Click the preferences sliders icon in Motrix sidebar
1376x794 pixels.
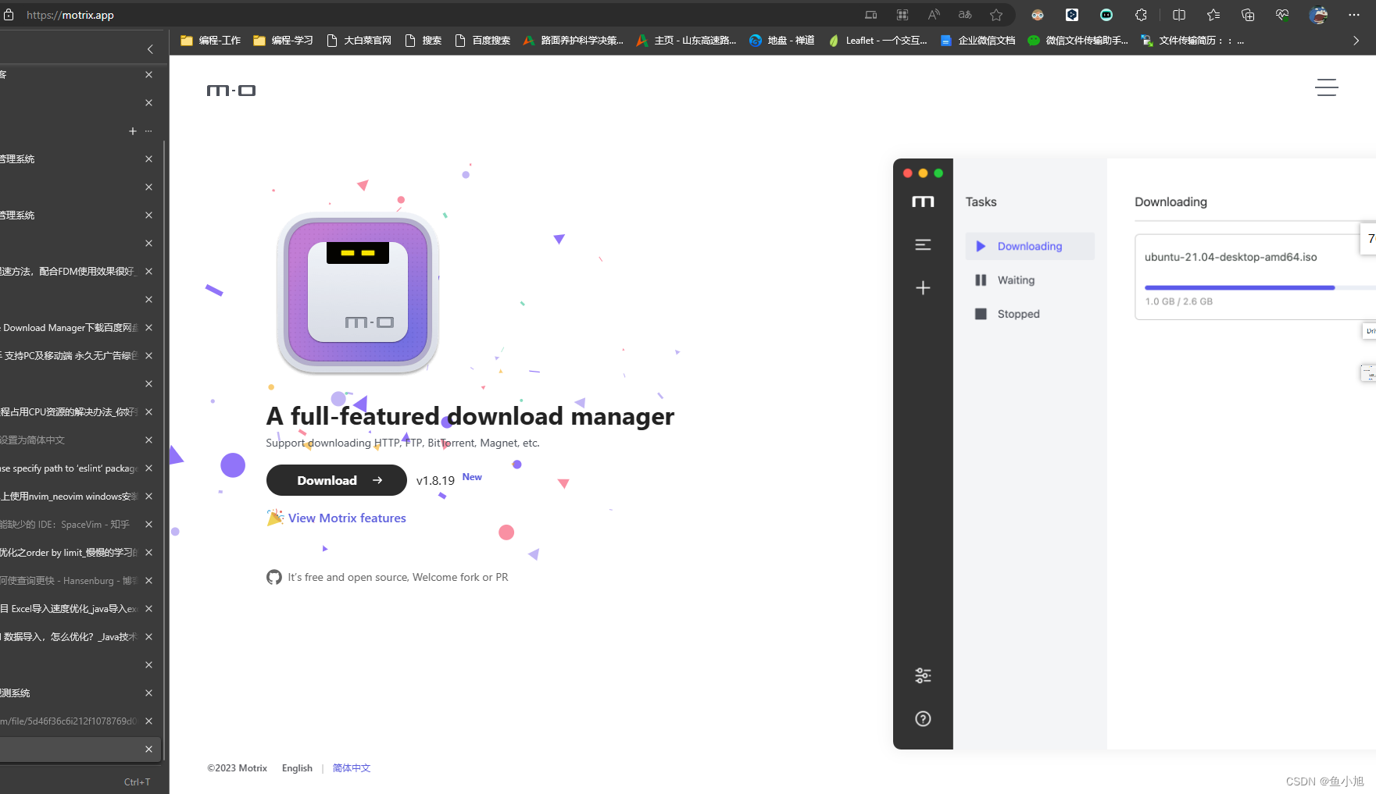[923, 676]
